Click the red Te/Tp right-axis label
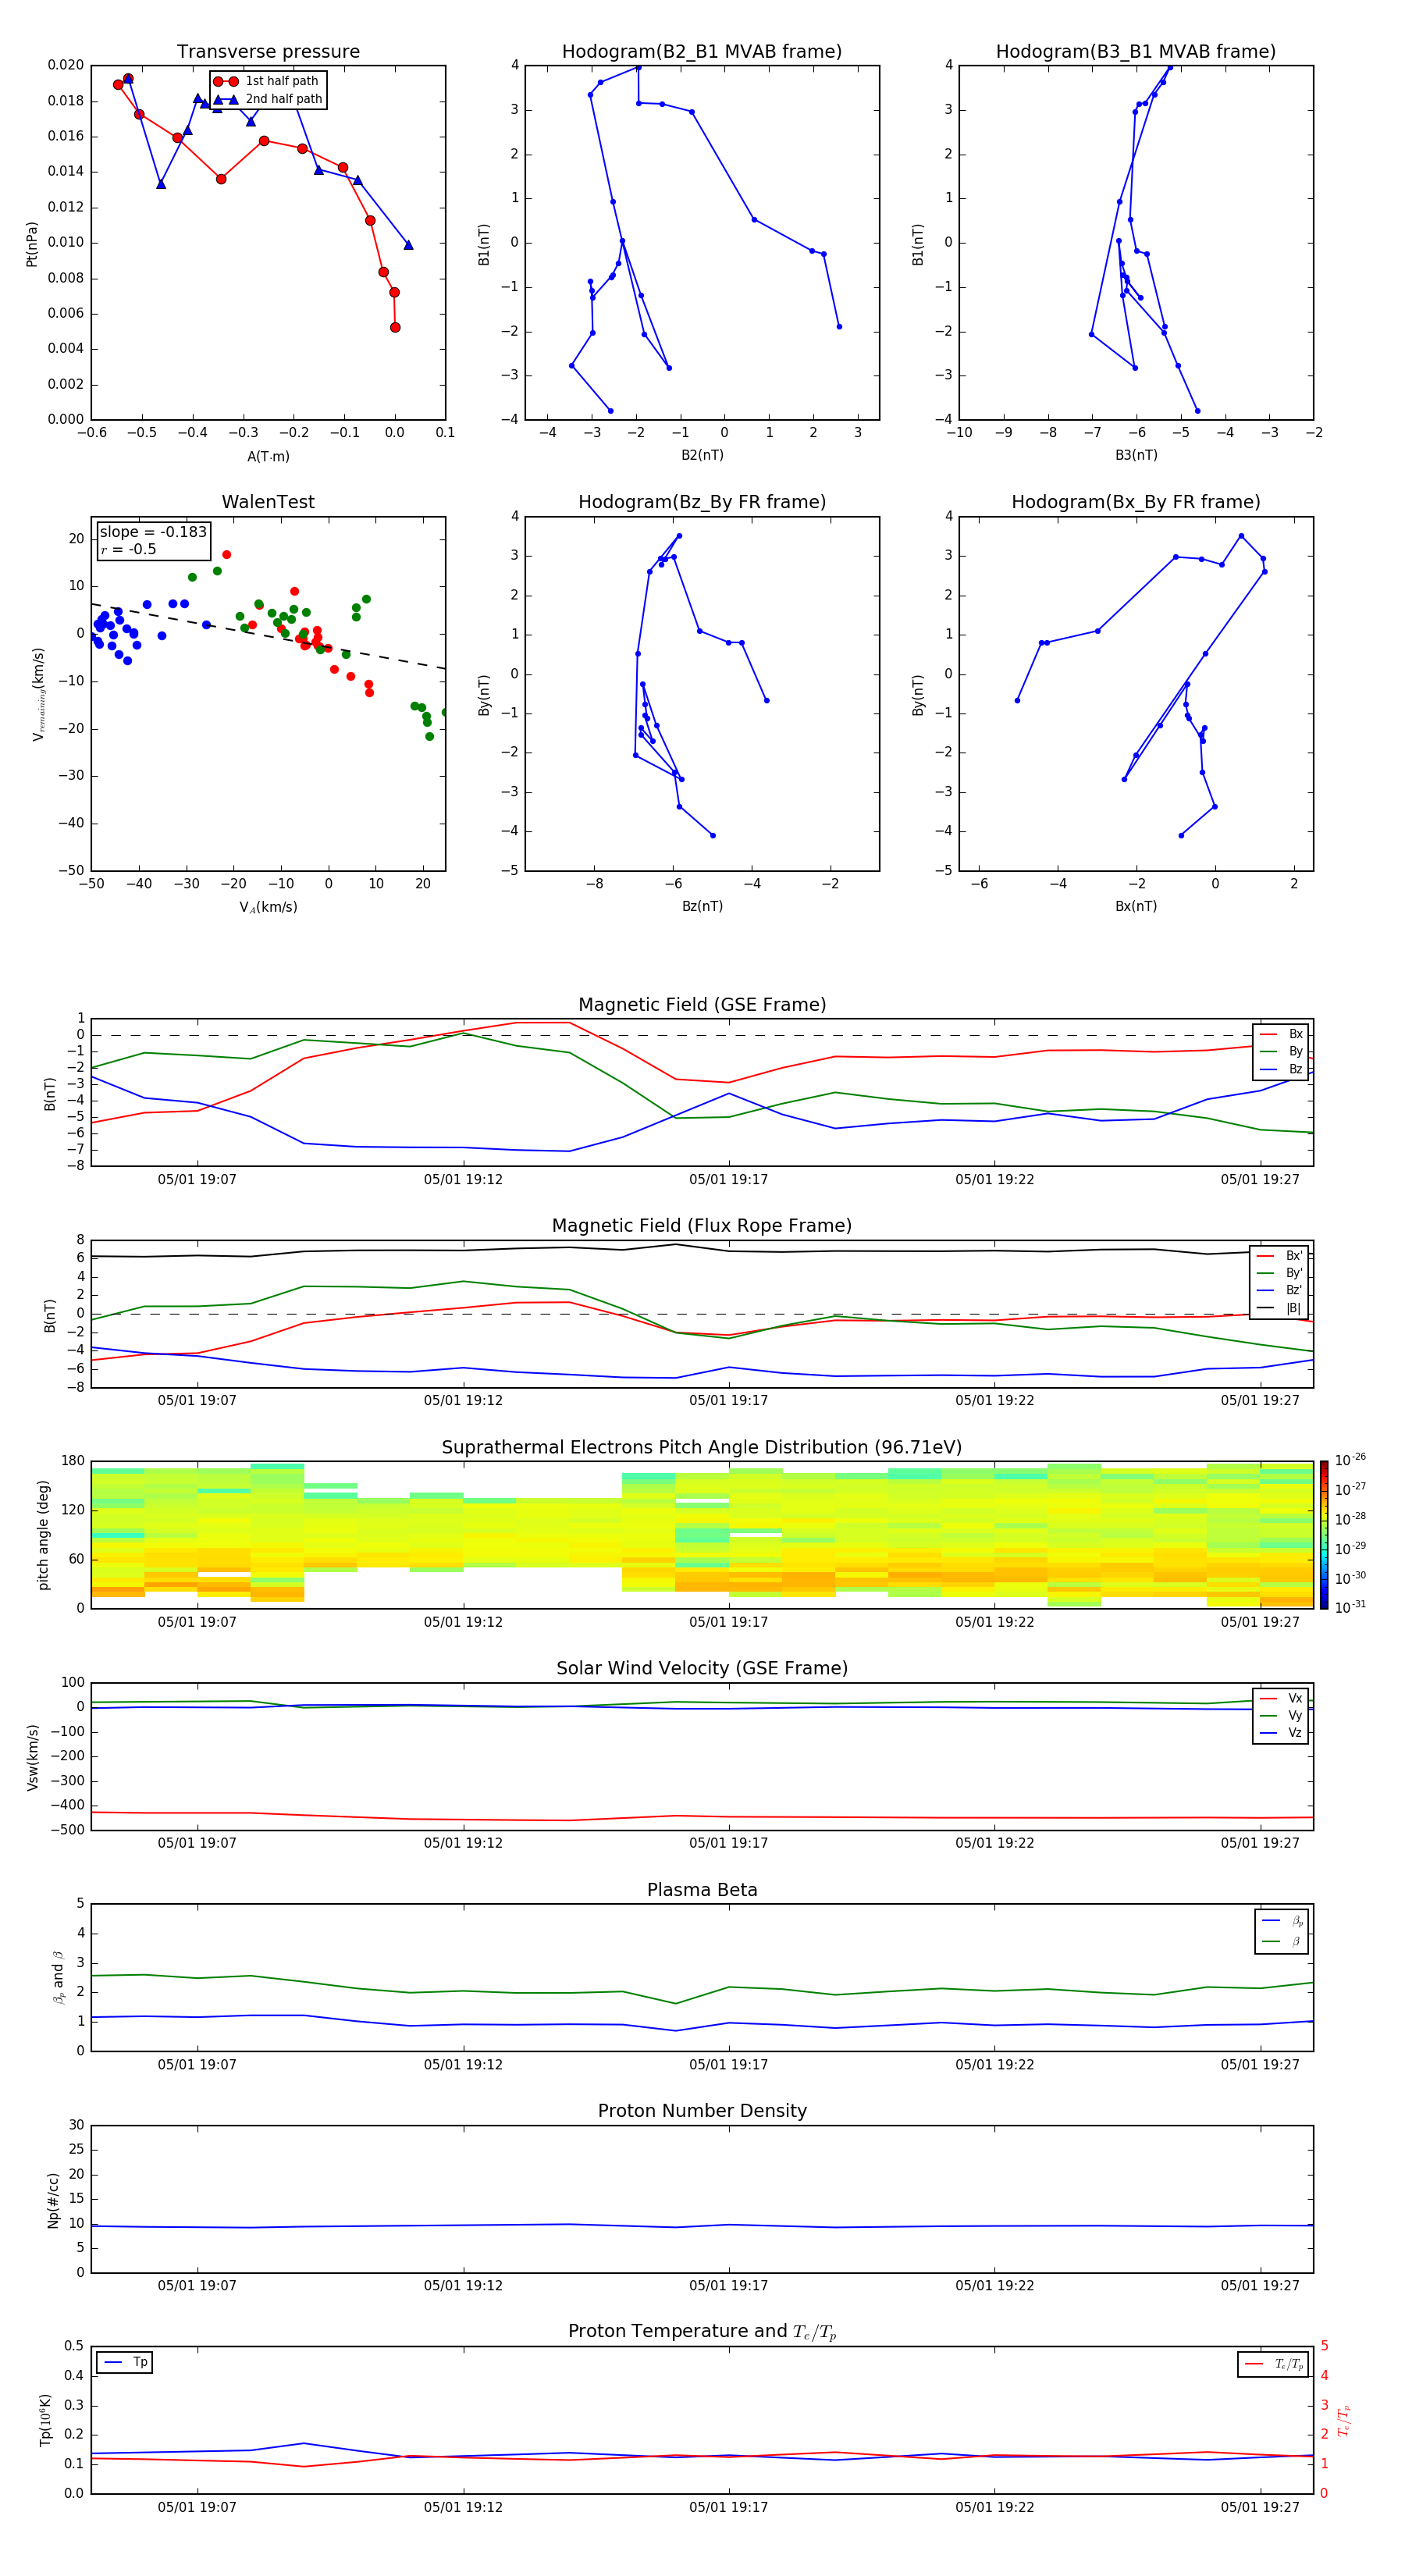Screen dimensions: 1405x2576 [x=1343, y=2420]
